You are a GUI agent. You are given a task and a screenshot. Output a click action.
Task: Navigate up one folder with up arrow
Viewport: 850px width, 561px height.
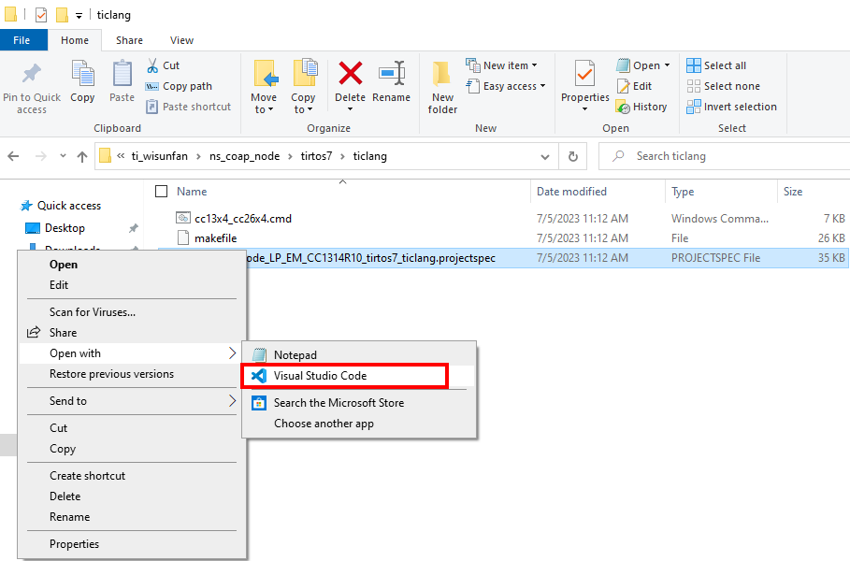point(82,156)
